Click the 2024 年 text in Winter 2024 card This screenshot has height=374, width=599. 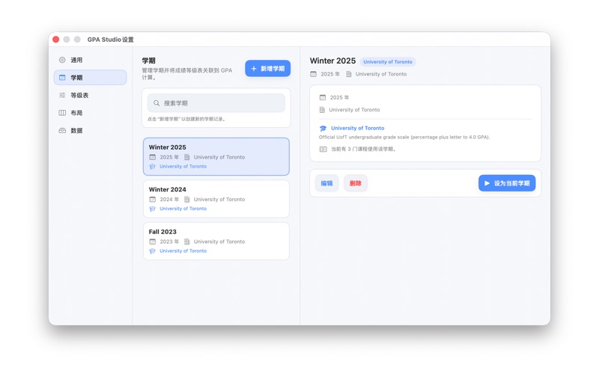click(x=169, y=199)
